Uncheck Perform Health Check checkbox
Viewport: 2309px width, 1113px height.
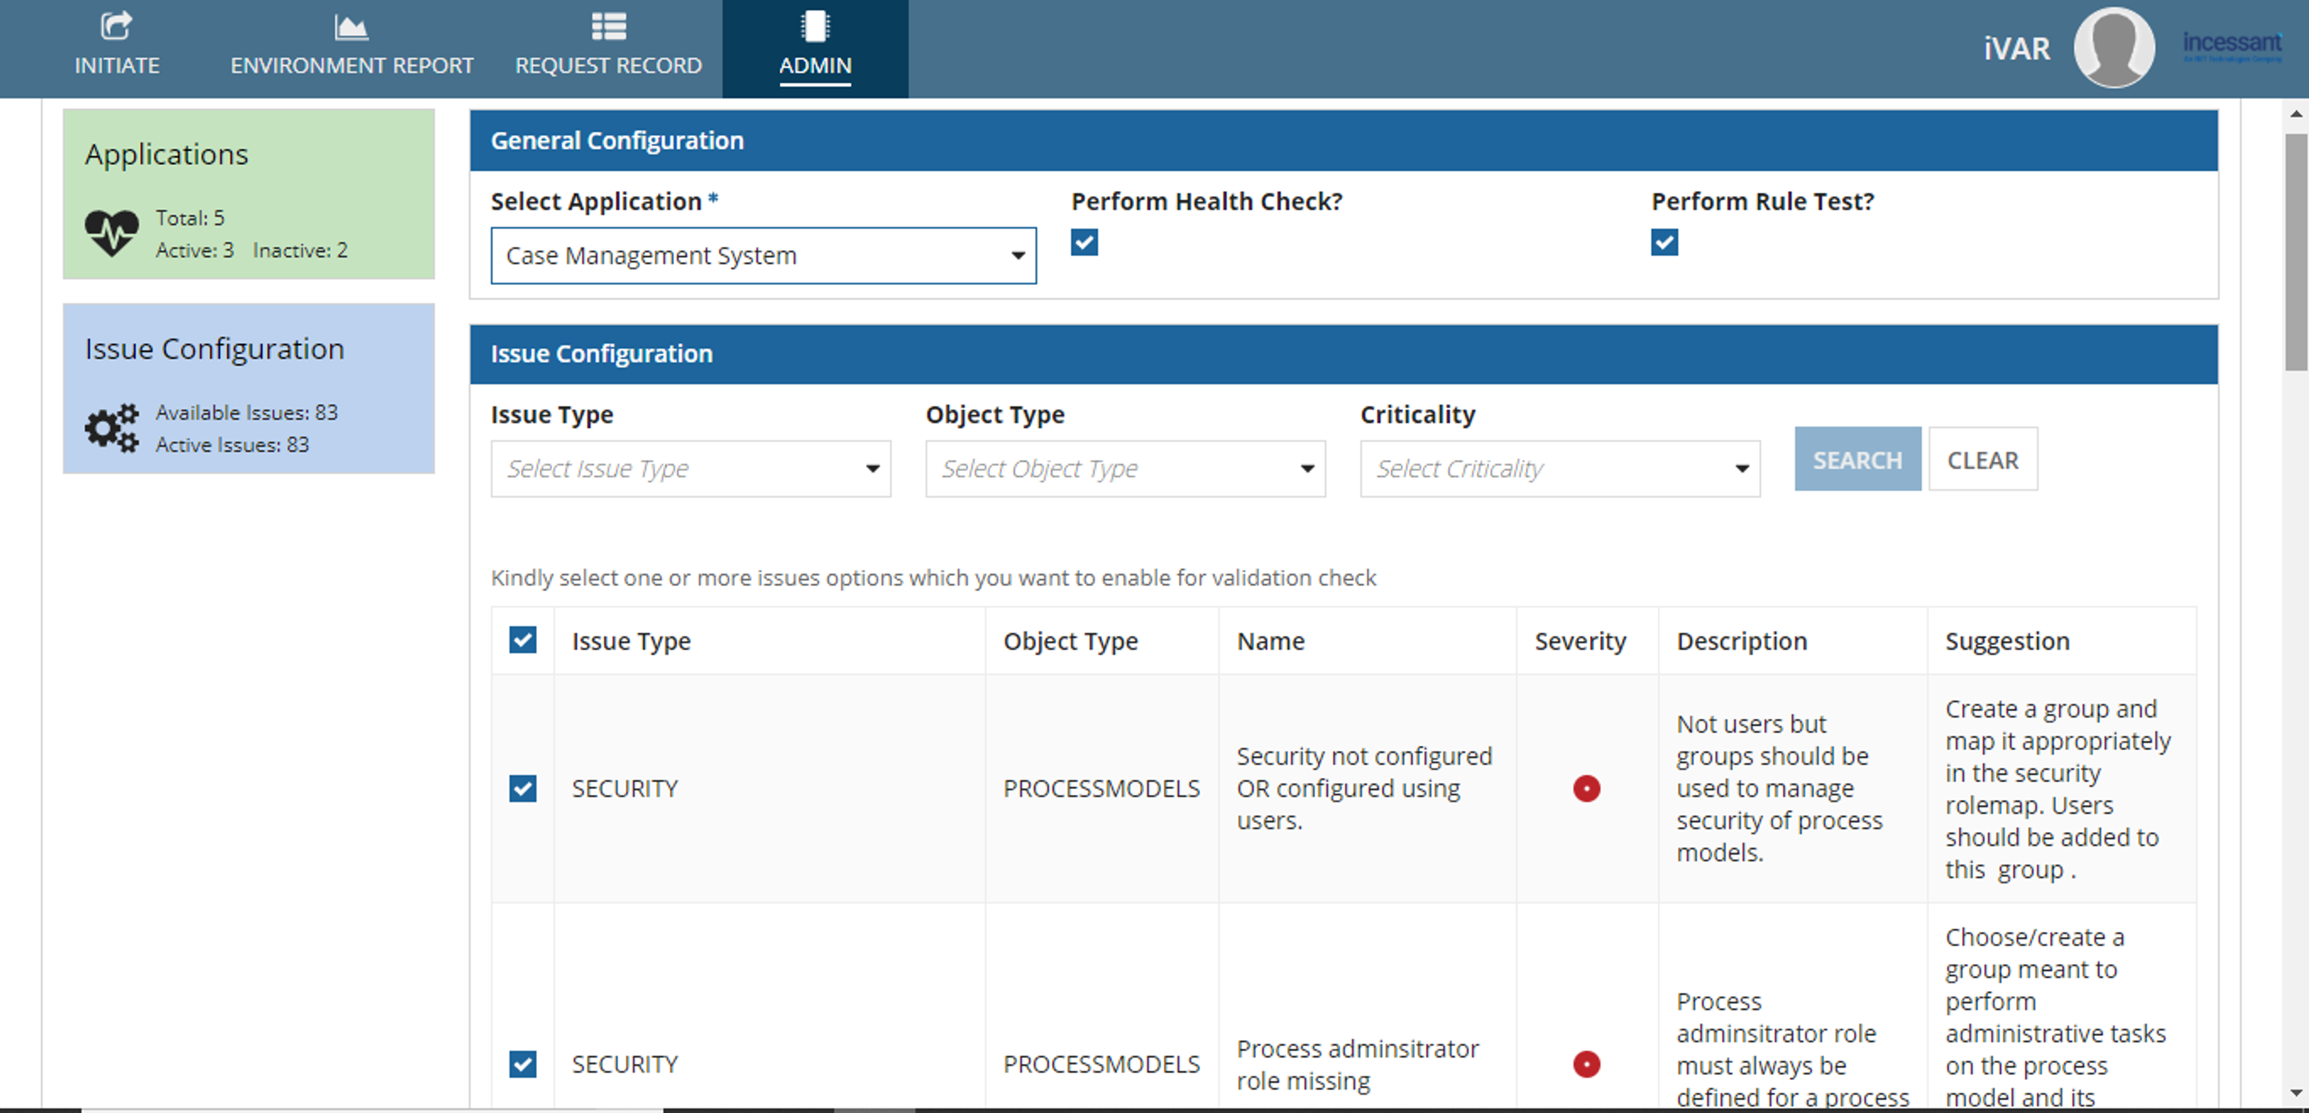point(1084,242)
